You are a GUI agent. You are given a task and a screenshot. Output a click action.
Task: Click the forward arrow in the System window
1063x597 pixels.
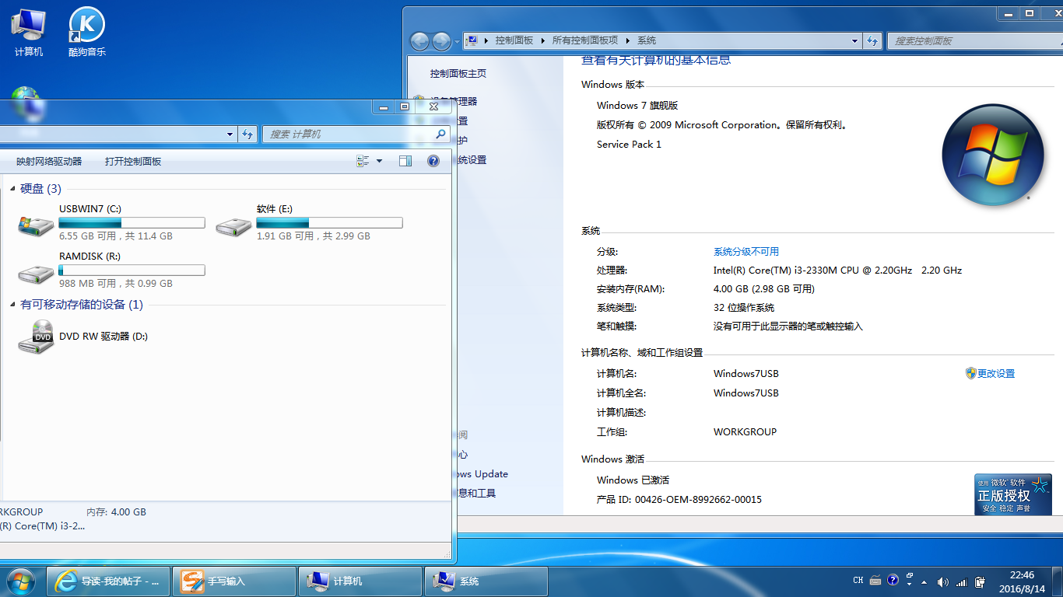point(441,41)
